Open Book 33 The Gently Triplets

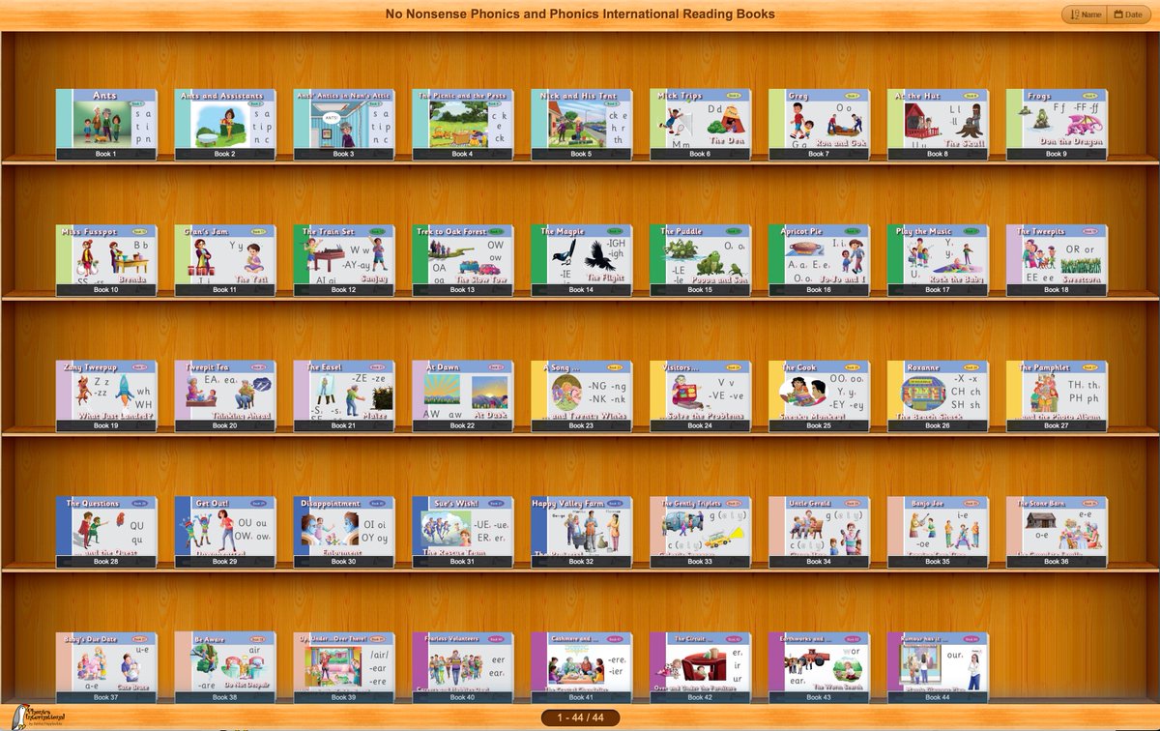(x=701, y=532)
